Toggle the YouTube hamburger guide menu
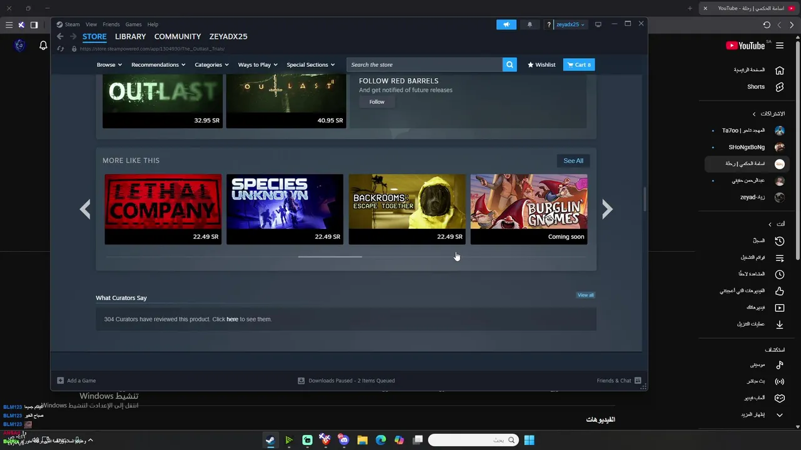 780,46
